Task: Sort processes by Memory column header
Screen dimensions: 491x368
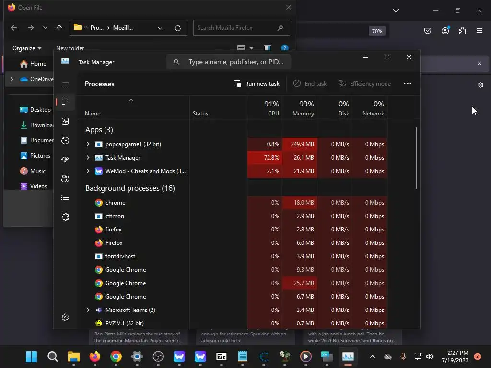Action: pos(300,108)
